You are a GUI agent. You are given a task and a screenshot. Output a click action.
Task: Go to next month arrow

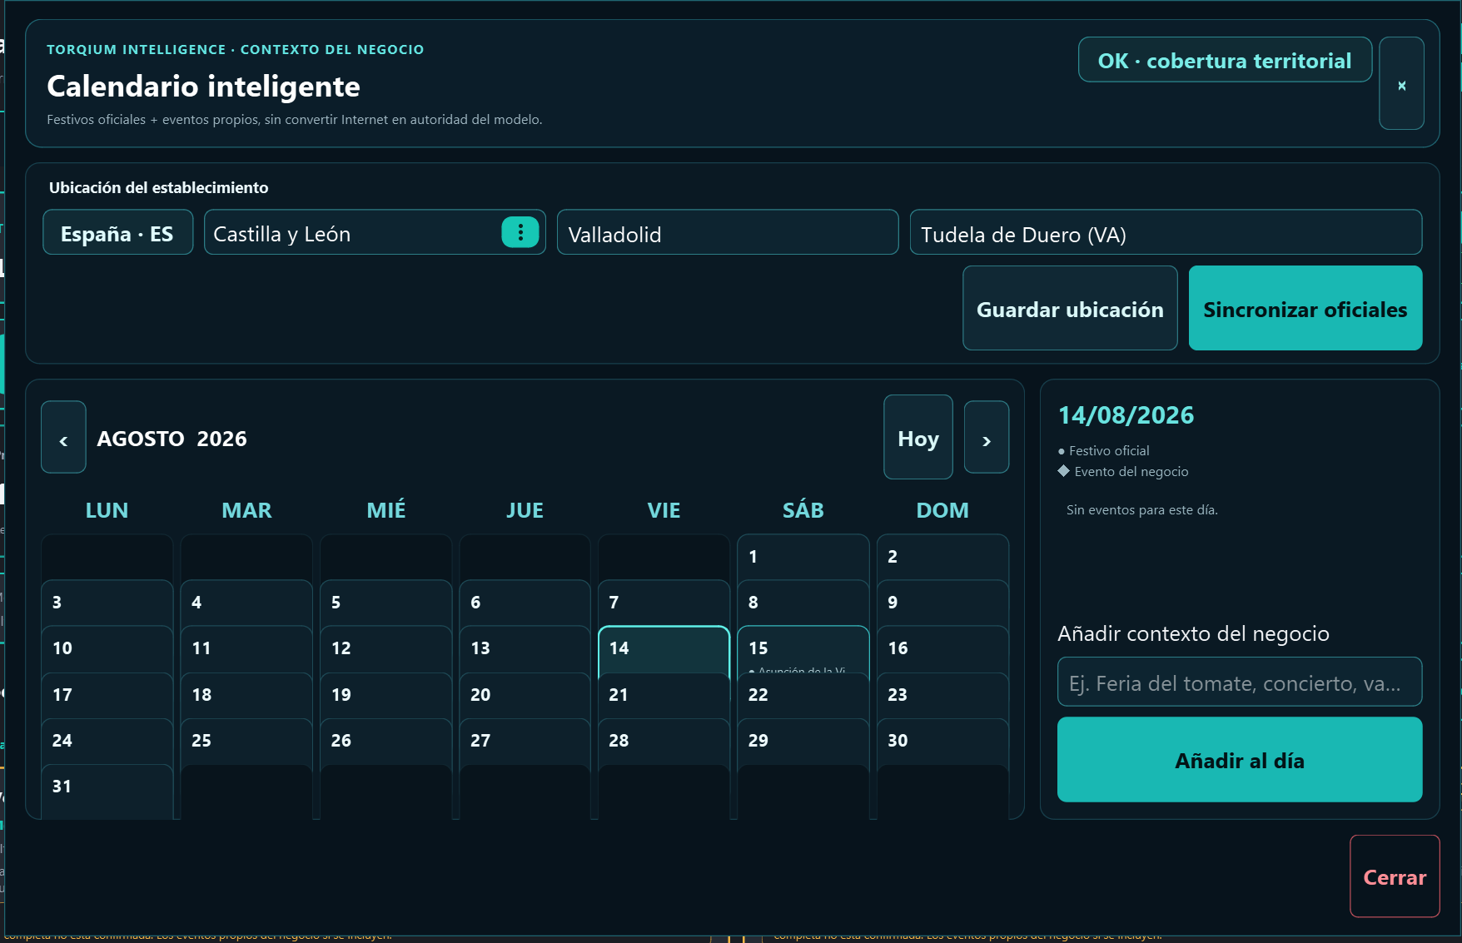(x=987, y=437)
